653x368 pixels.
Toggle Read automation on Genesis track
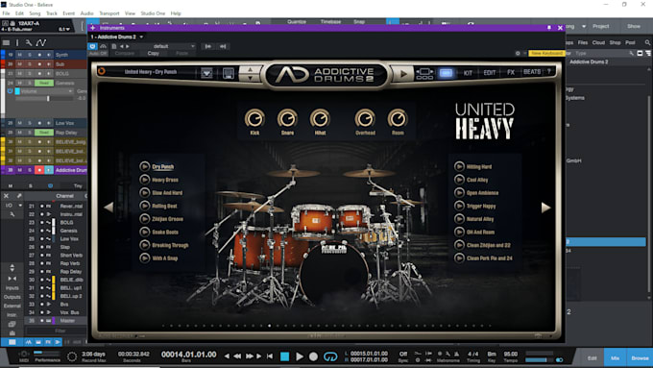click(x=44, y=83)
